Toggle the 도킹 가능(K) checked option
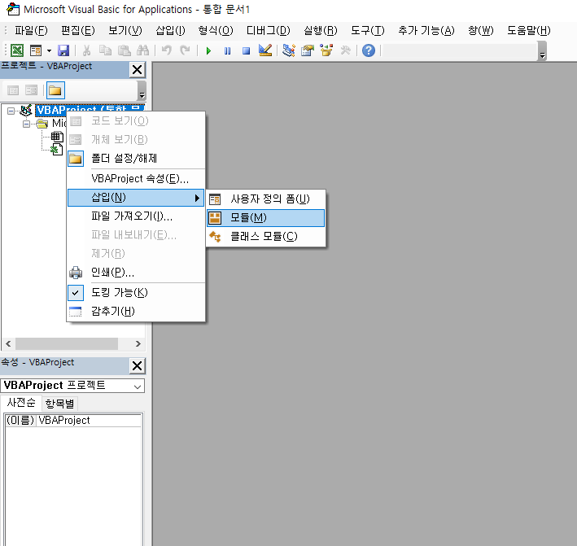 tap(136, 292)
